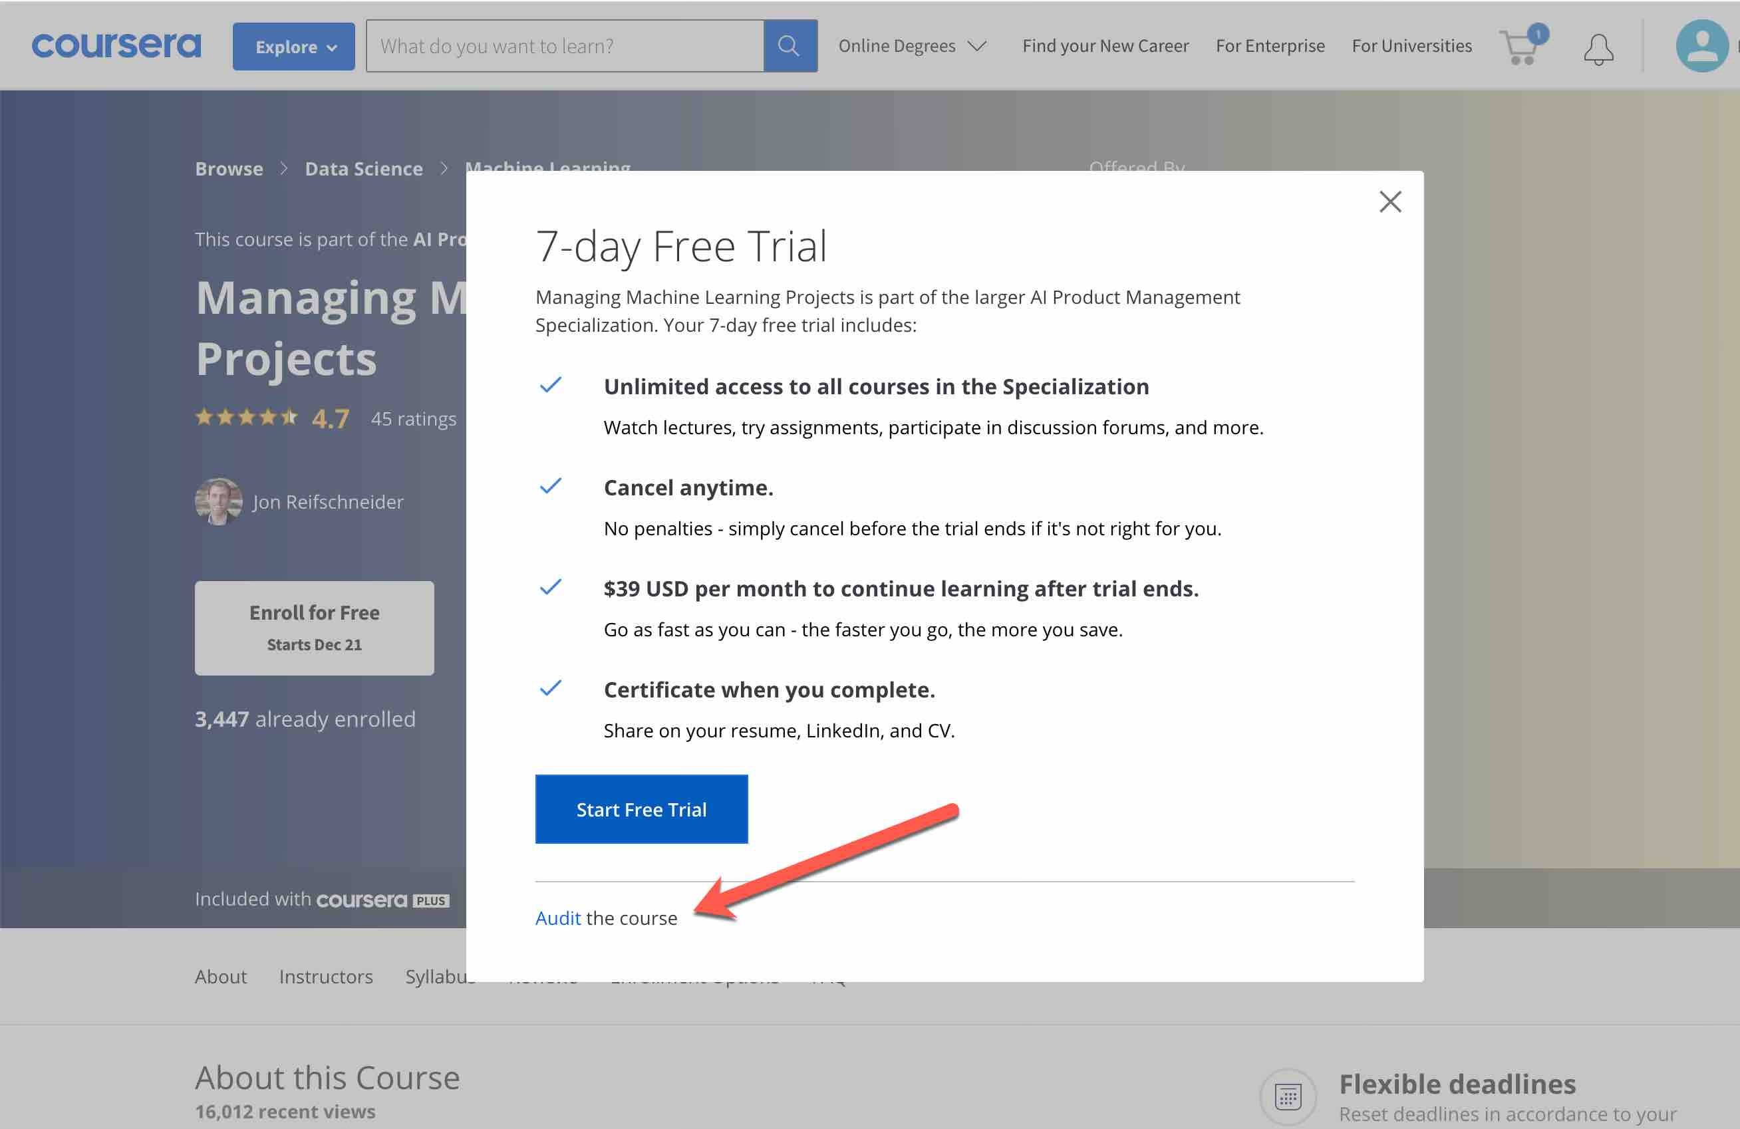
Task: Click the 'What do you want to learn?' search field
Action: pos(565,46)
